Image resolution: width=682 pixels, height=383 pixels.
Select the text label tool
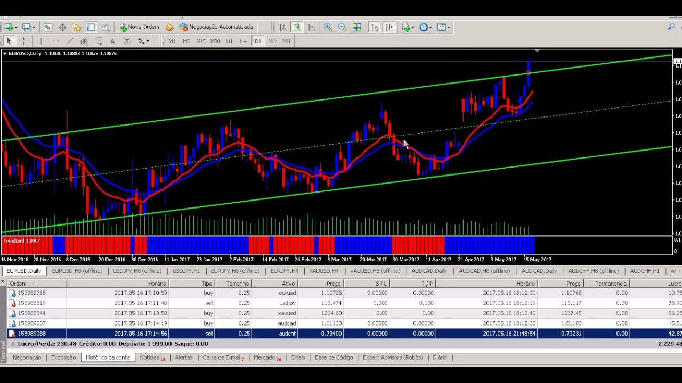127,41
